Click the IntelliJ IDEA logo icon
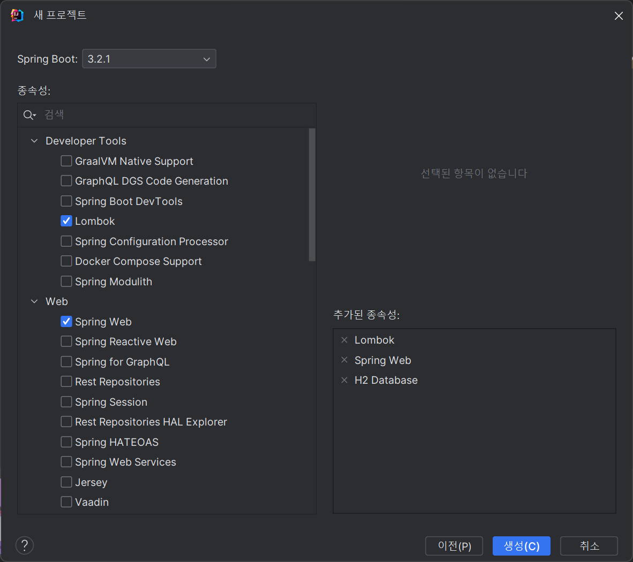 click(x=17, y=16)
